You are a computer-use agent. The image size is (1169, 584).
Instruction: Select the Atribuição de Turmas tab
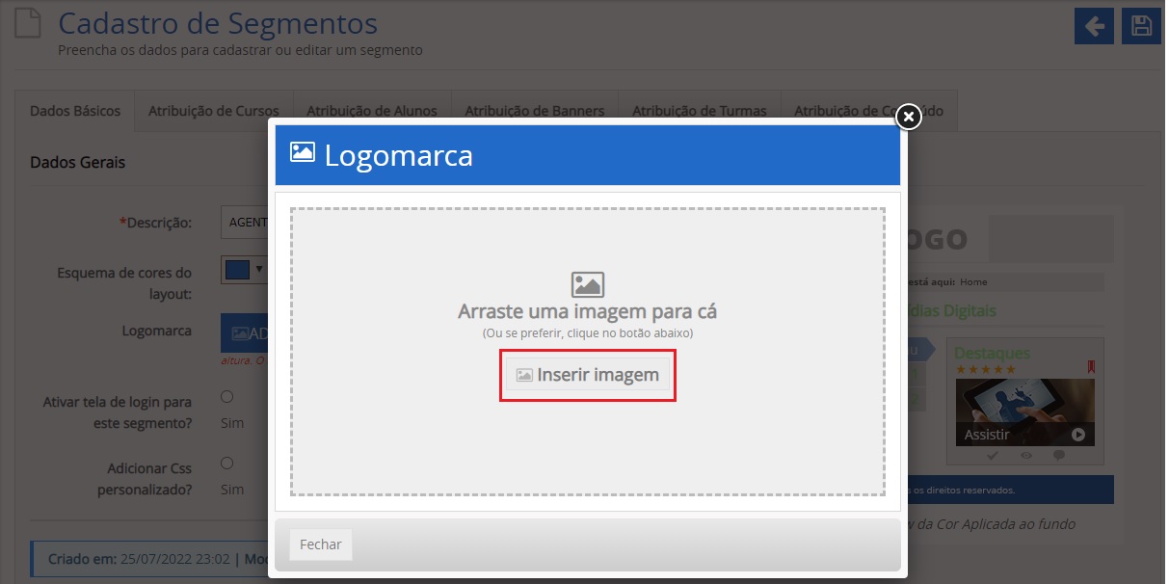pos(699,111)
